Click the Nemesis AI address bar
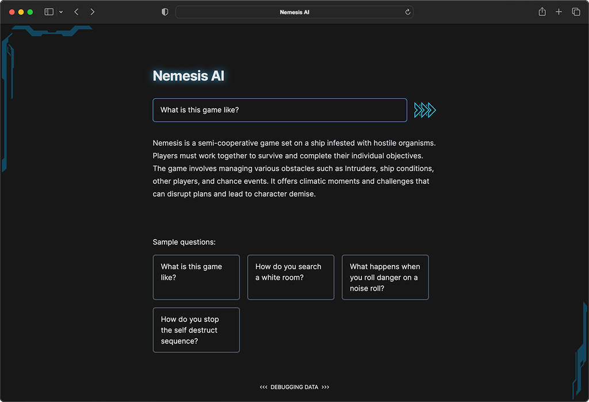Viewport: 589px width, 402px height. [x=294, y=12]
